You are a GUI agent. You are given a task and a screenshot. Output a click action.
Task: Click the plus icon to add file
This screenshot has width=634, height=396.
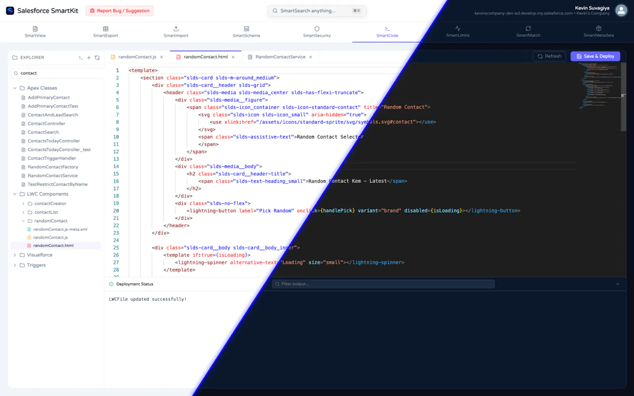[89, 57]
